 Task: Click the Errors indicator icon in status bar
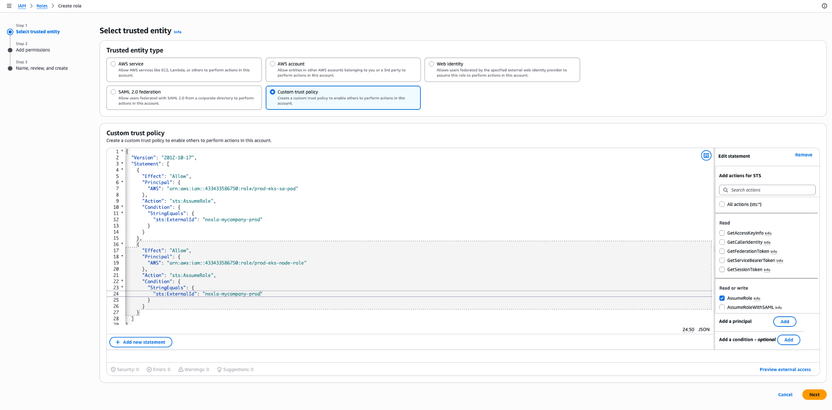pyautogui.click(x=149, y=369)
